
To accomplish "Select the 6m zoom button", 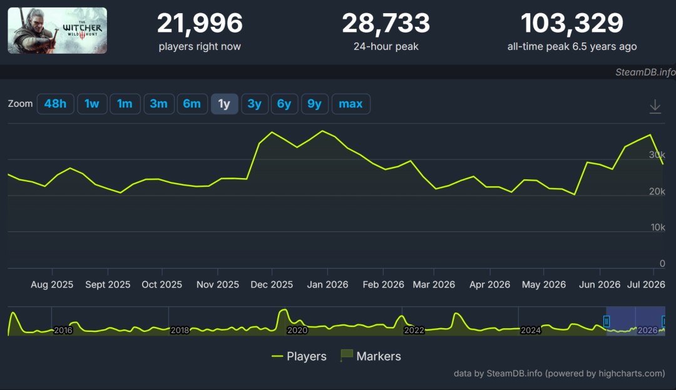I will tap(192, 104).
